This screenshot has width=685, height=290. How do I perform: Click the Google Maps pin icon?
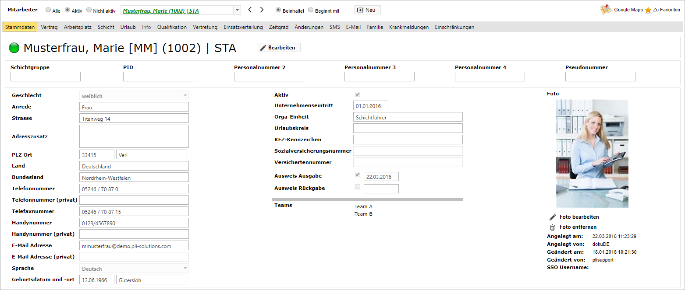coord(606,10)
